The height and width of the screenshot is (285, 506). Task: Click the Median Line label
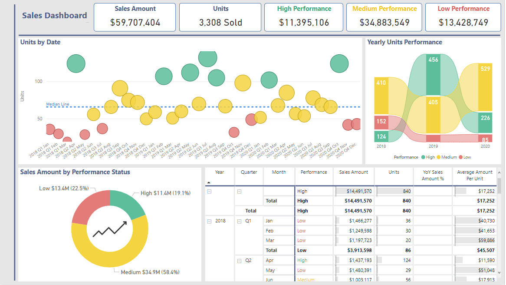[x=57, y=104]
